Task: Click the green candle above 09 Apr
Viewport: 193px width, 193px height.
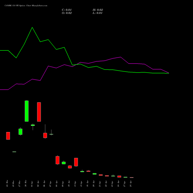Action: point(64,163)
